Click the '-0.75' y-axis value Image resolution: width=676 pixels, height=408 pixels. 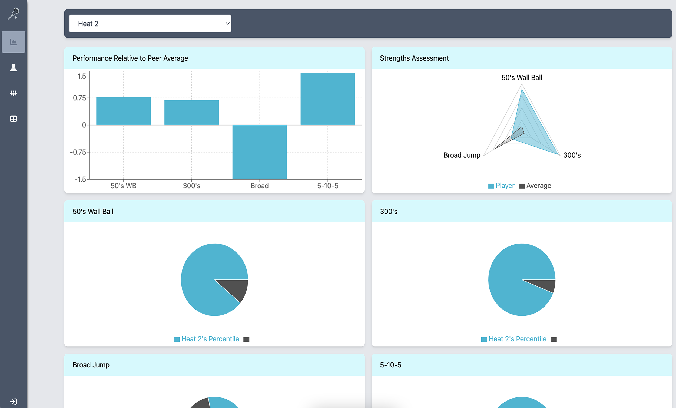point(78,152)
